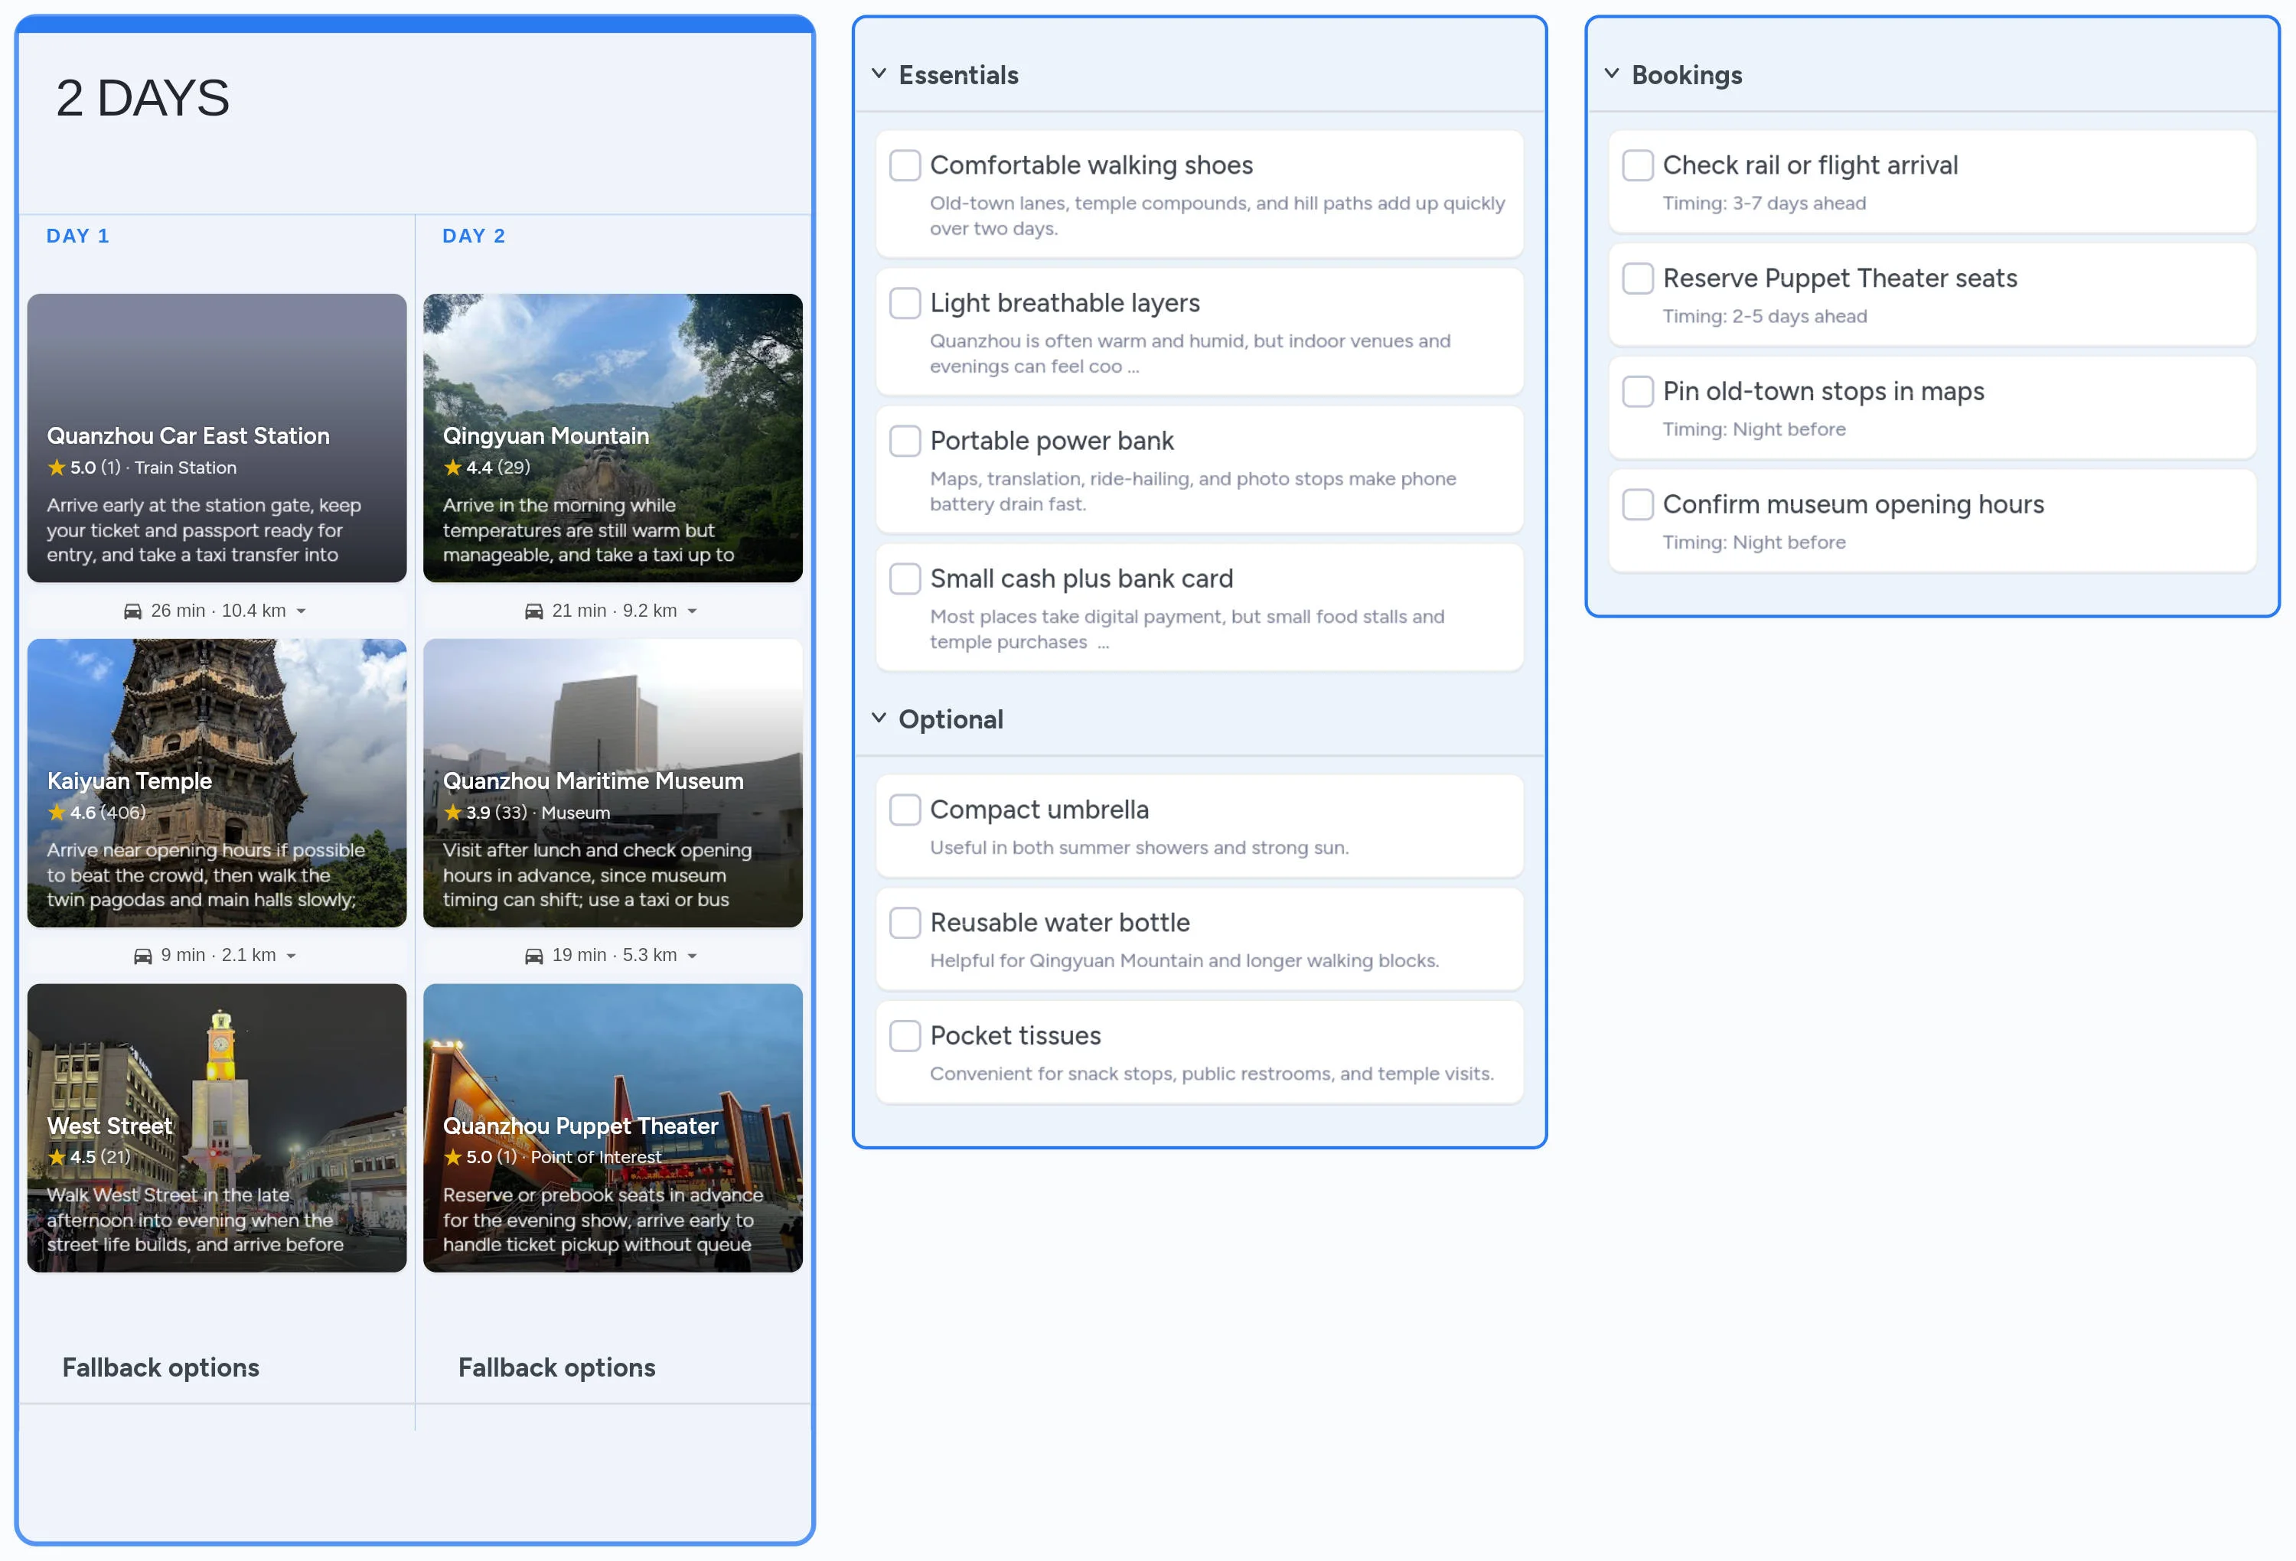Mark Reserve Puppet Theater seats done
This screenshot has width=2296, height=1561.
1637,279
